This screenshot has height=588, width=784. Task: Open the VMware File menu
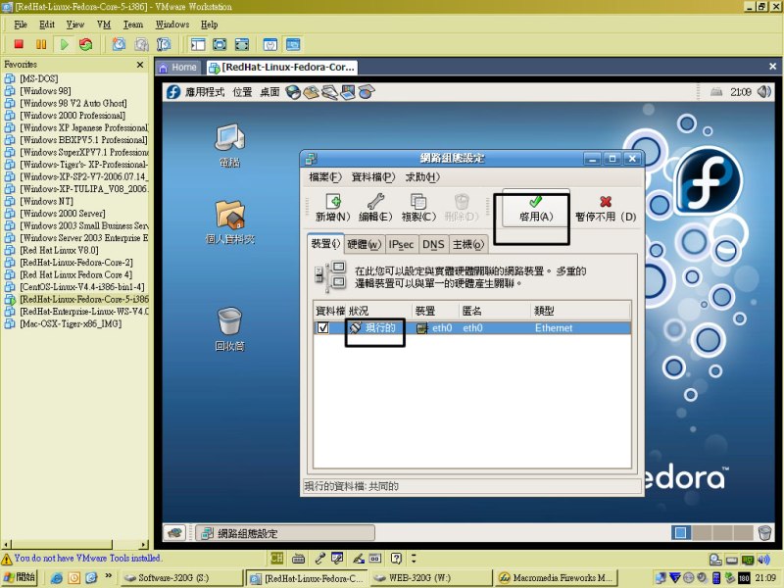tap(21, 24)
